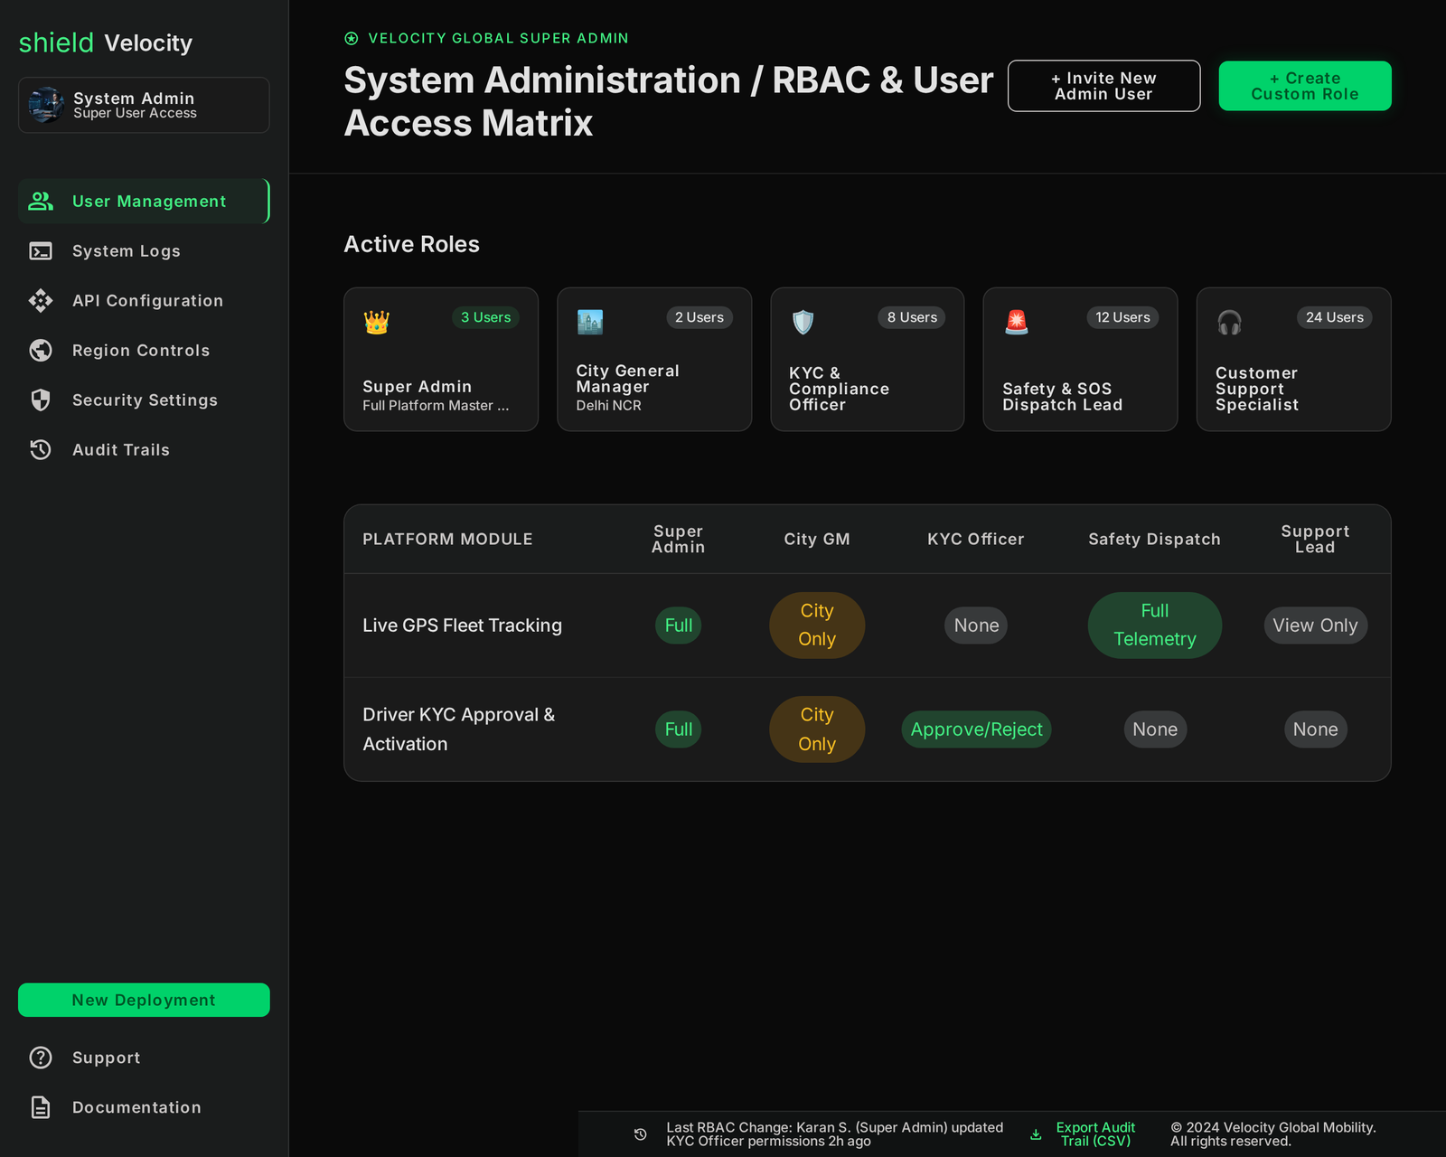Click None for Safety Dispatch on Driver KYC

pyautogui.click(x=1155, y=729)
